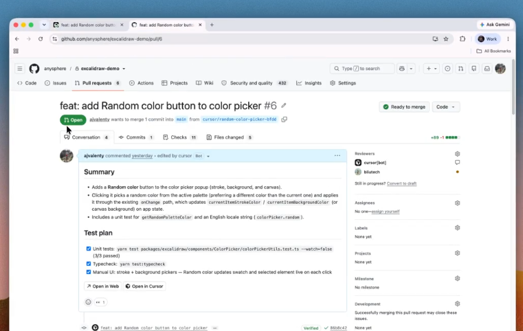Click the install app icon in address bar
523x331 pixels.
pyautogui.click(x=435, y=39)
